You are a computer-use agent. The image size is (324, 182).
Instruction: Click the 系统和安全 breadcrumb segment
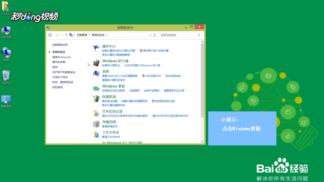(98, 35)
